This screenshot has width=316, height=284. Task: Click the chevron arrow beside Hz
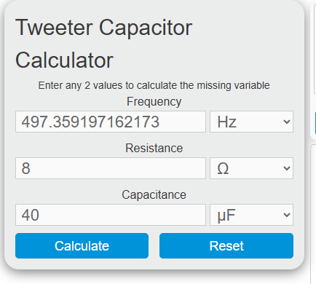coord(287,122)
